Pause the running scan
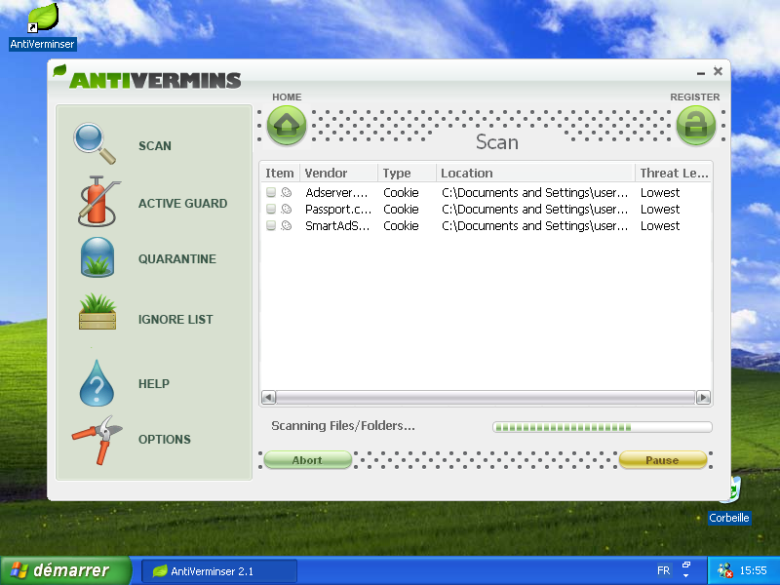The image size is (780, 585). click(x=662, y=460)
